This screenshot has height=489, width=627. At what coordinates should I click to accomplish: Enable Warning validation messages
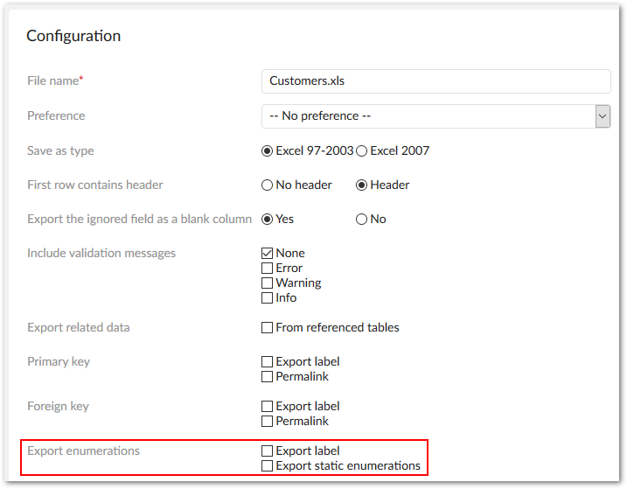pyautogui.click(x=268, y=283)
